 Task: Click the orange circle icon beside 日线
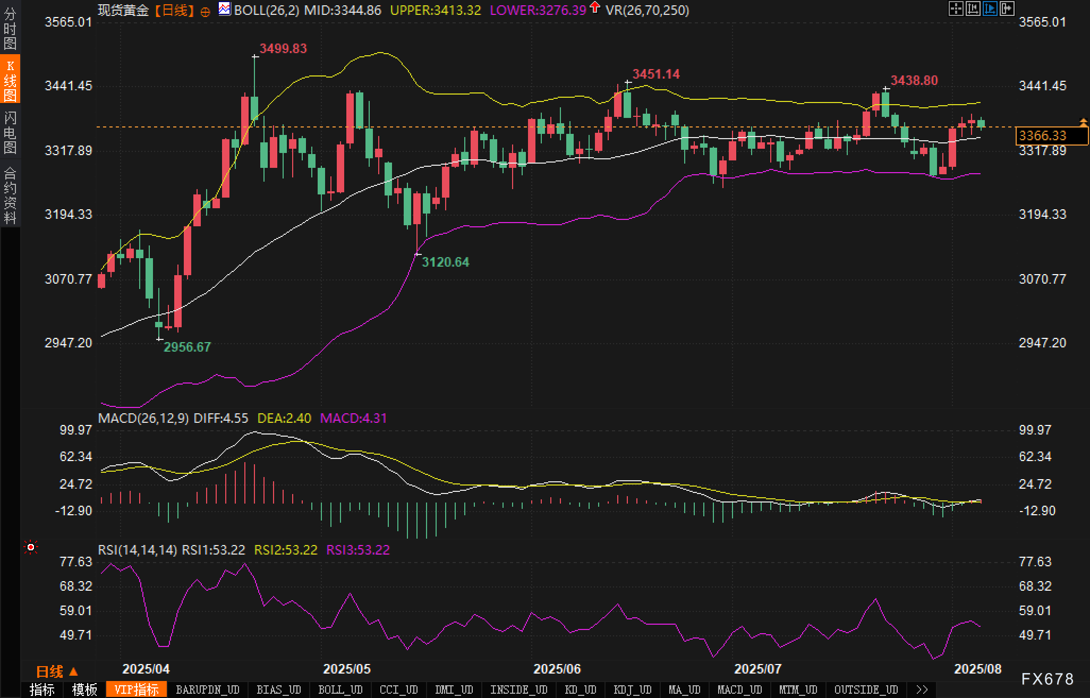[x=205, y=12]
